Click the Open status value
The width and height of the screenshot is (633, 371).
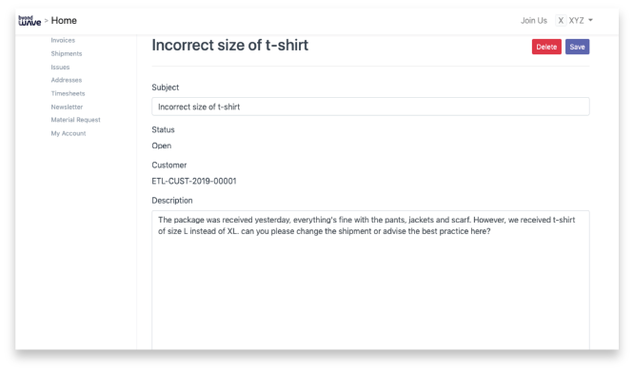click(x=162, y=146)
